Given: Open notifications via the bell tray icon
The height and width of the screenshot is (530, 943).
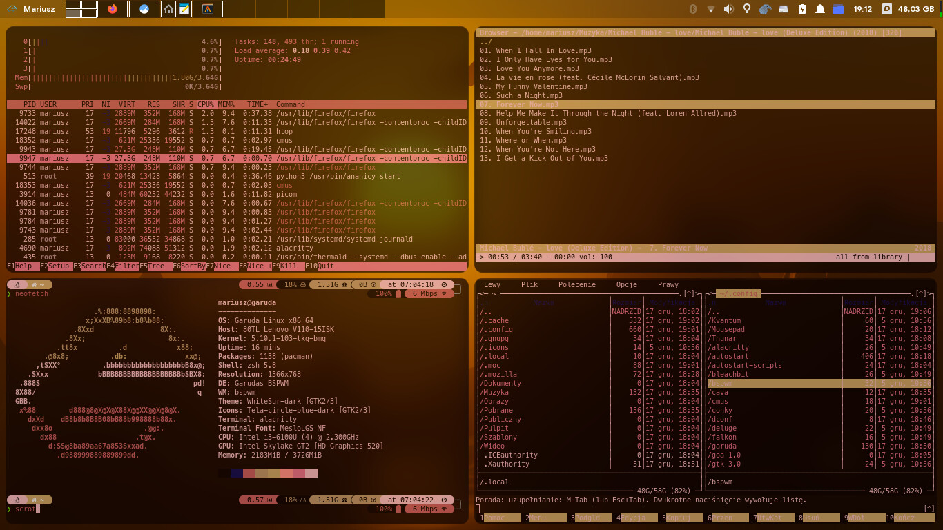Looking at the screenshot, I should coord(819,9).
